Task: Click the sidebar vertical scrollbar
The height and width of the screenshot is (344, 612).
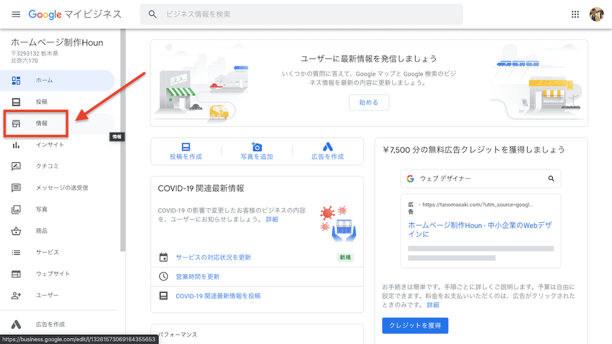Action: 123,141
